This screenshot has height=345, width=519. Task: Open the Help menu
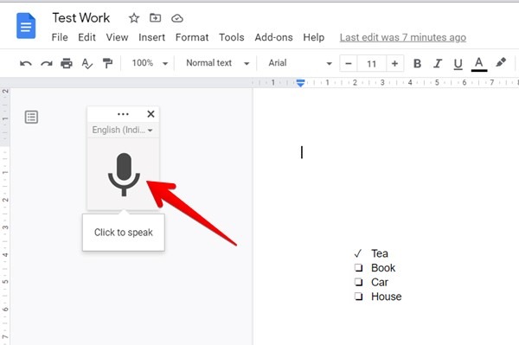coord(313,37)
